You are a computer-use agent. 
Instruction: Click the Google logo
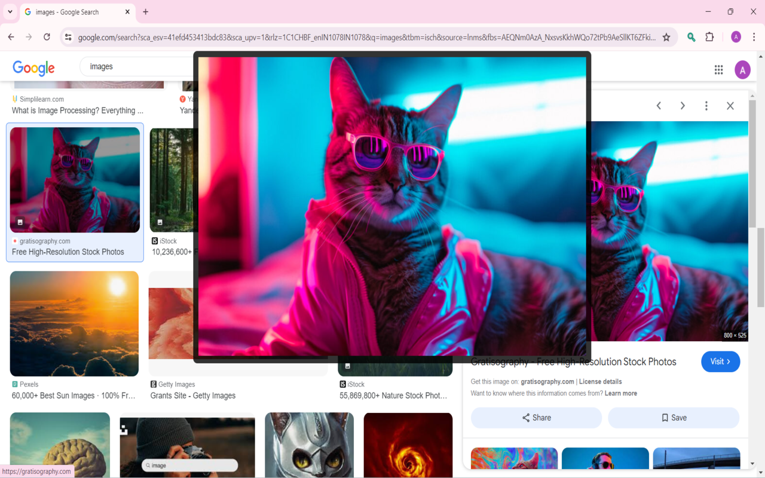coord(33,68)
